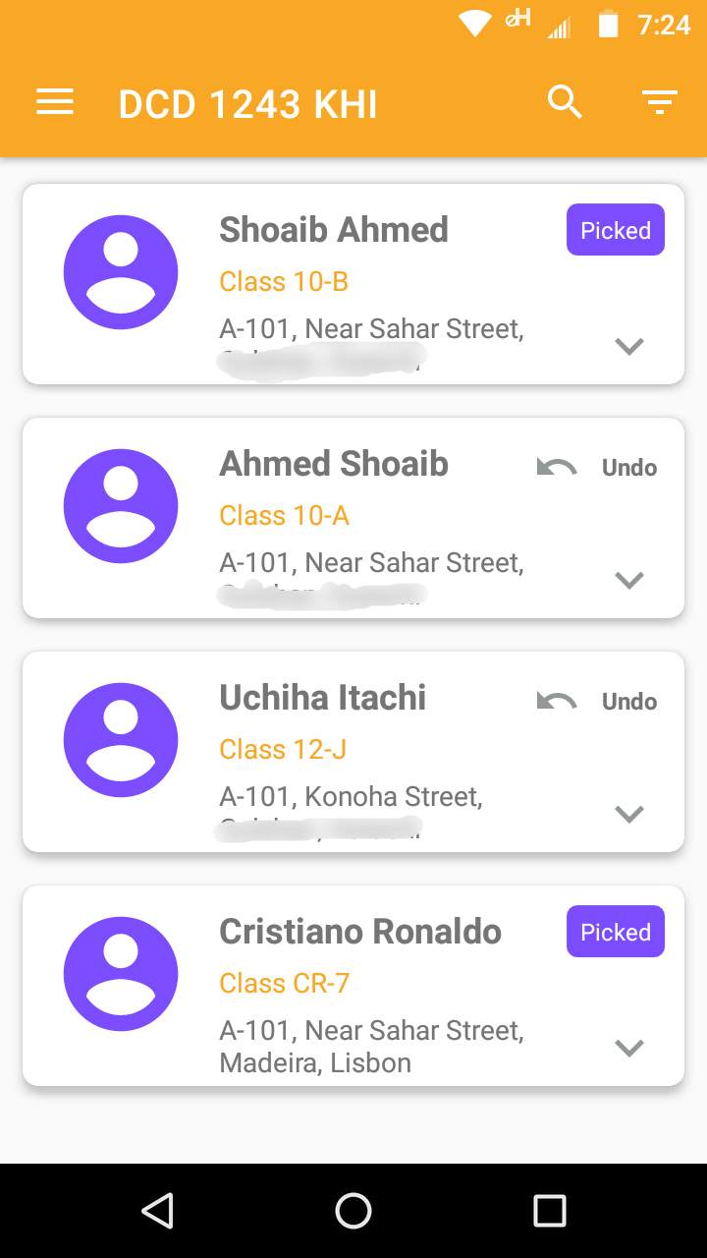This screenshot has width=707, height=1258.
Task: Tap the search magnifier icon
Action: pyautogui.click(x=565, y=102)
